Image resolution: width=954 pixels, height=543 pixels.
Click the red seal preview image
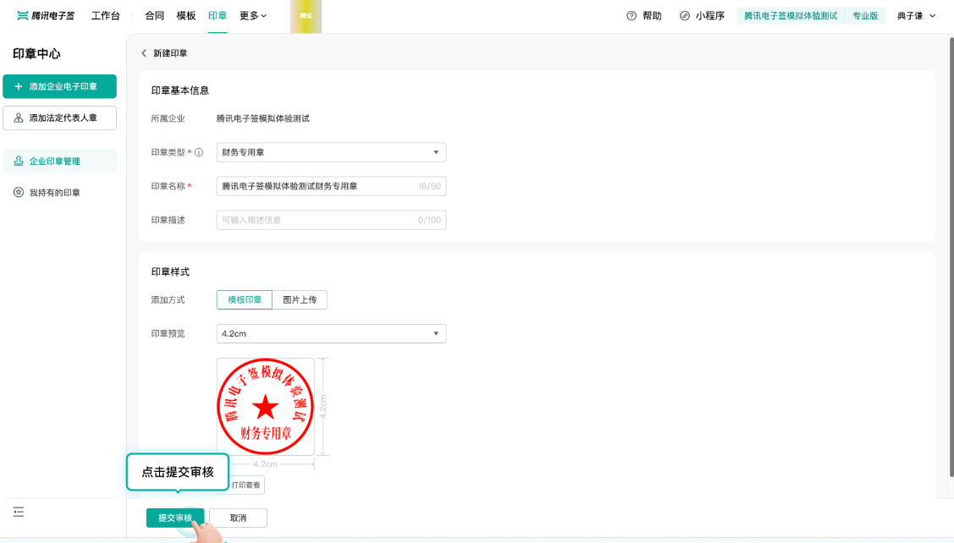pos(265,407)
